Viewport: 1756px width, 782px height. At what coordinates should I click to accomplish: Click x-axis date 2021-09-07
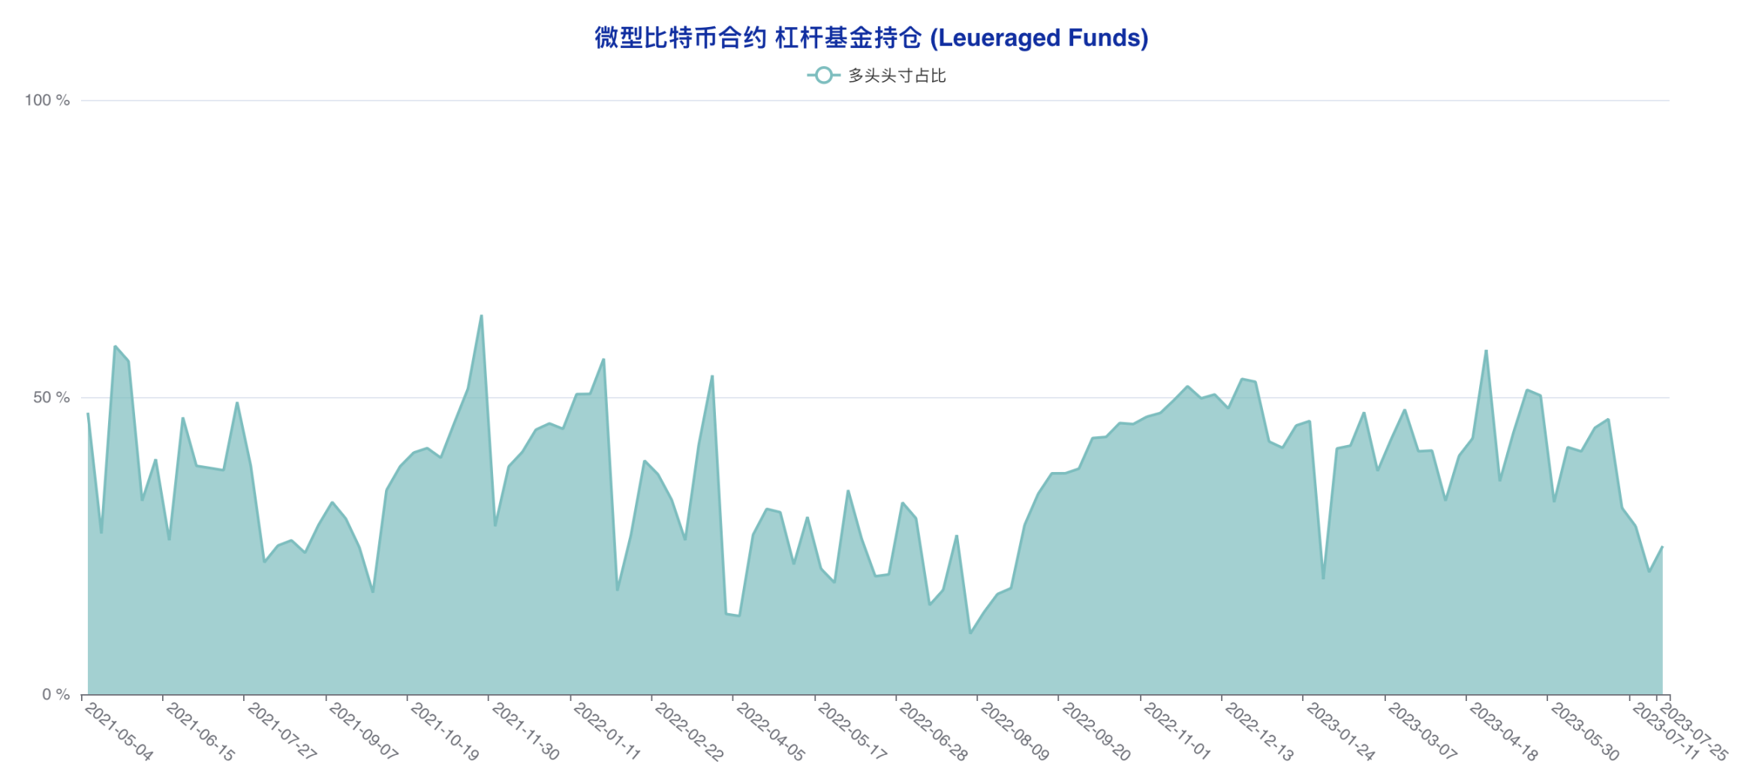pyautogui.click(x=363, y=732)
